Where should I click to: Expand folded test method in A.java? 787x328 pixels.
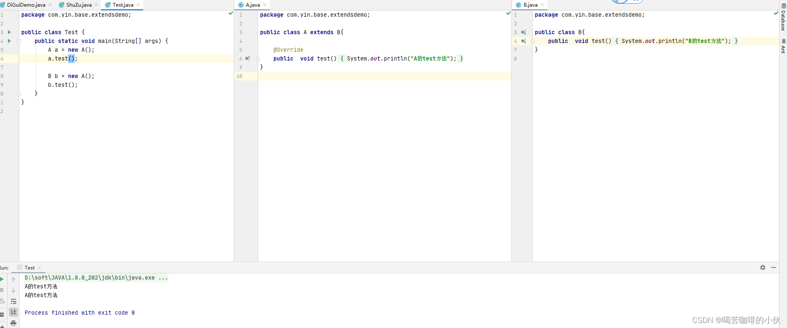pyautogui.click(x=258, y=59)
